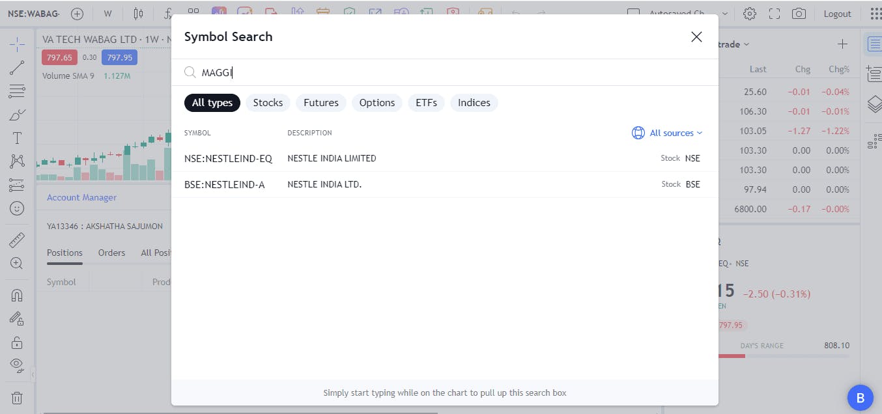Select the trend line drawing tool

[x=17, y=68]
